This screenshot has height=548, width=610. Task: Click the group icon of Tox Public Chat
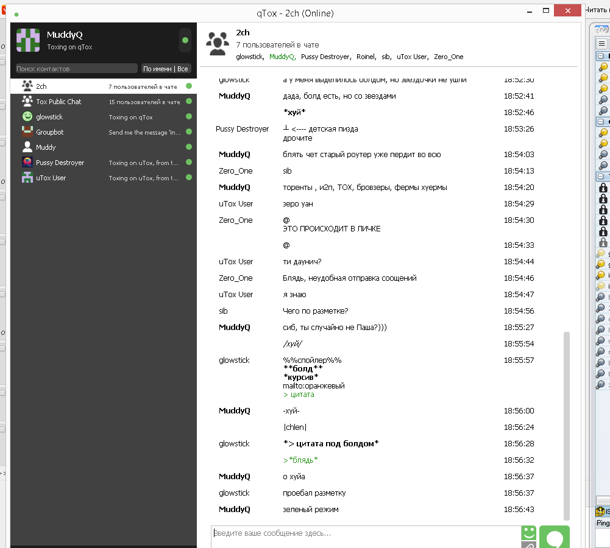pyautogui.click(x=27, y=102)
